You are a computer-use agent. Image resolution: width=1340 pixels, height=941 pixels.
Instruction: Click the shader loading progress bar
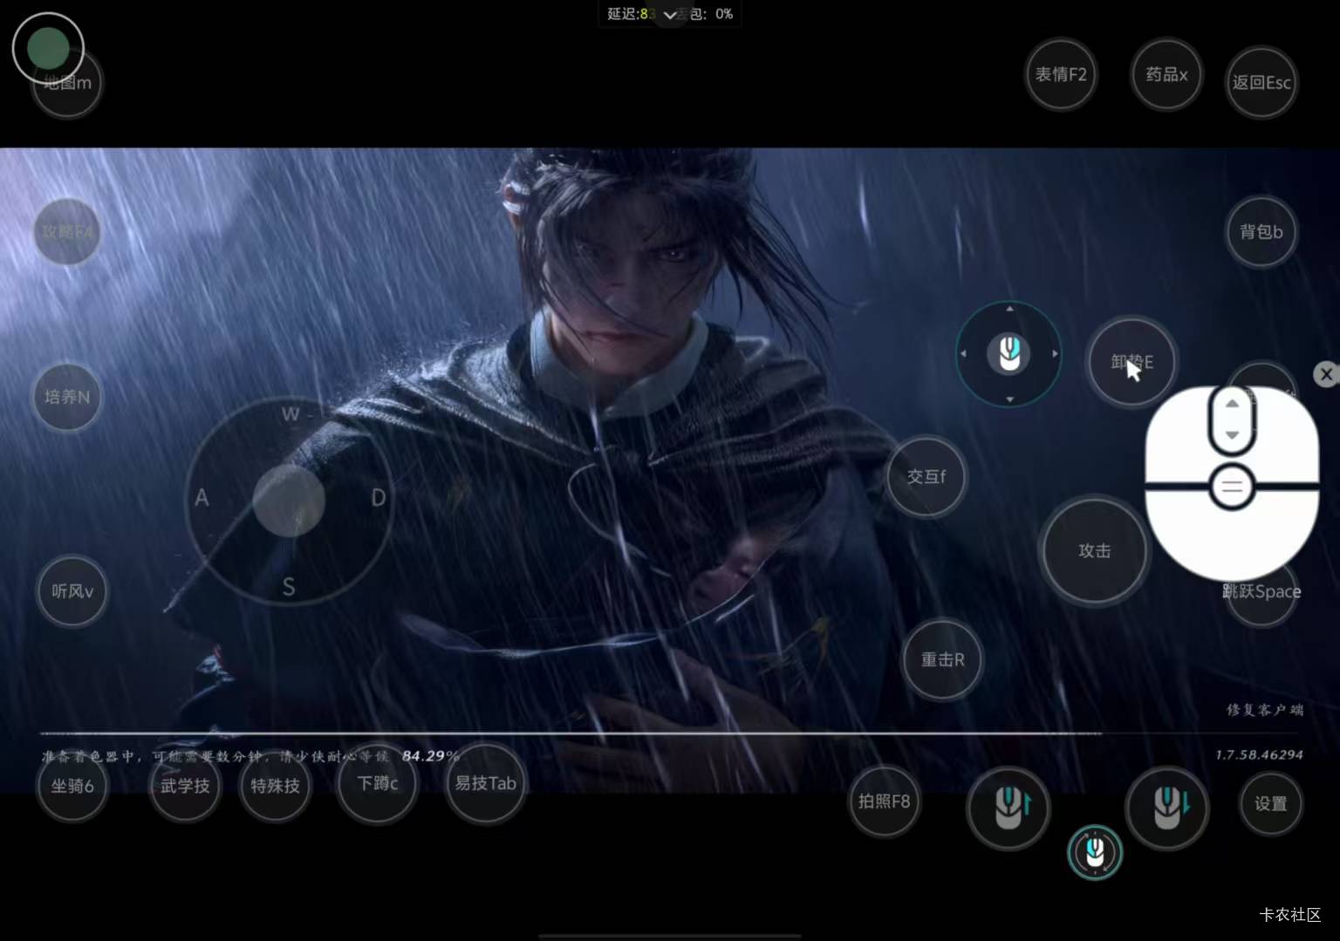tap(670, 733)
